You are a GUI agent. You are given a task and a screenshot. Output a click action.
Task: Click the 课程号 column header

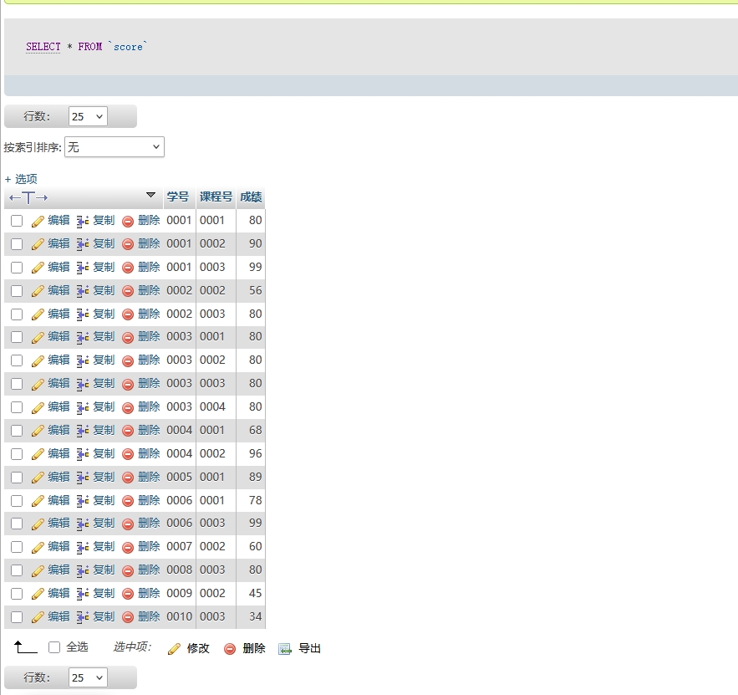(x=216, y=197)
